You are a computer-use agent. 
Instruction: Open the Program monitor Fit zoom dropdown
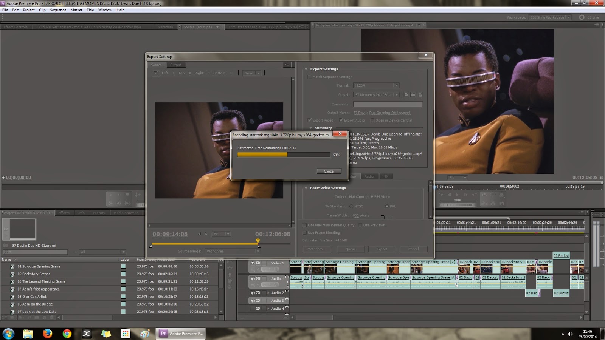coord(458,178)
